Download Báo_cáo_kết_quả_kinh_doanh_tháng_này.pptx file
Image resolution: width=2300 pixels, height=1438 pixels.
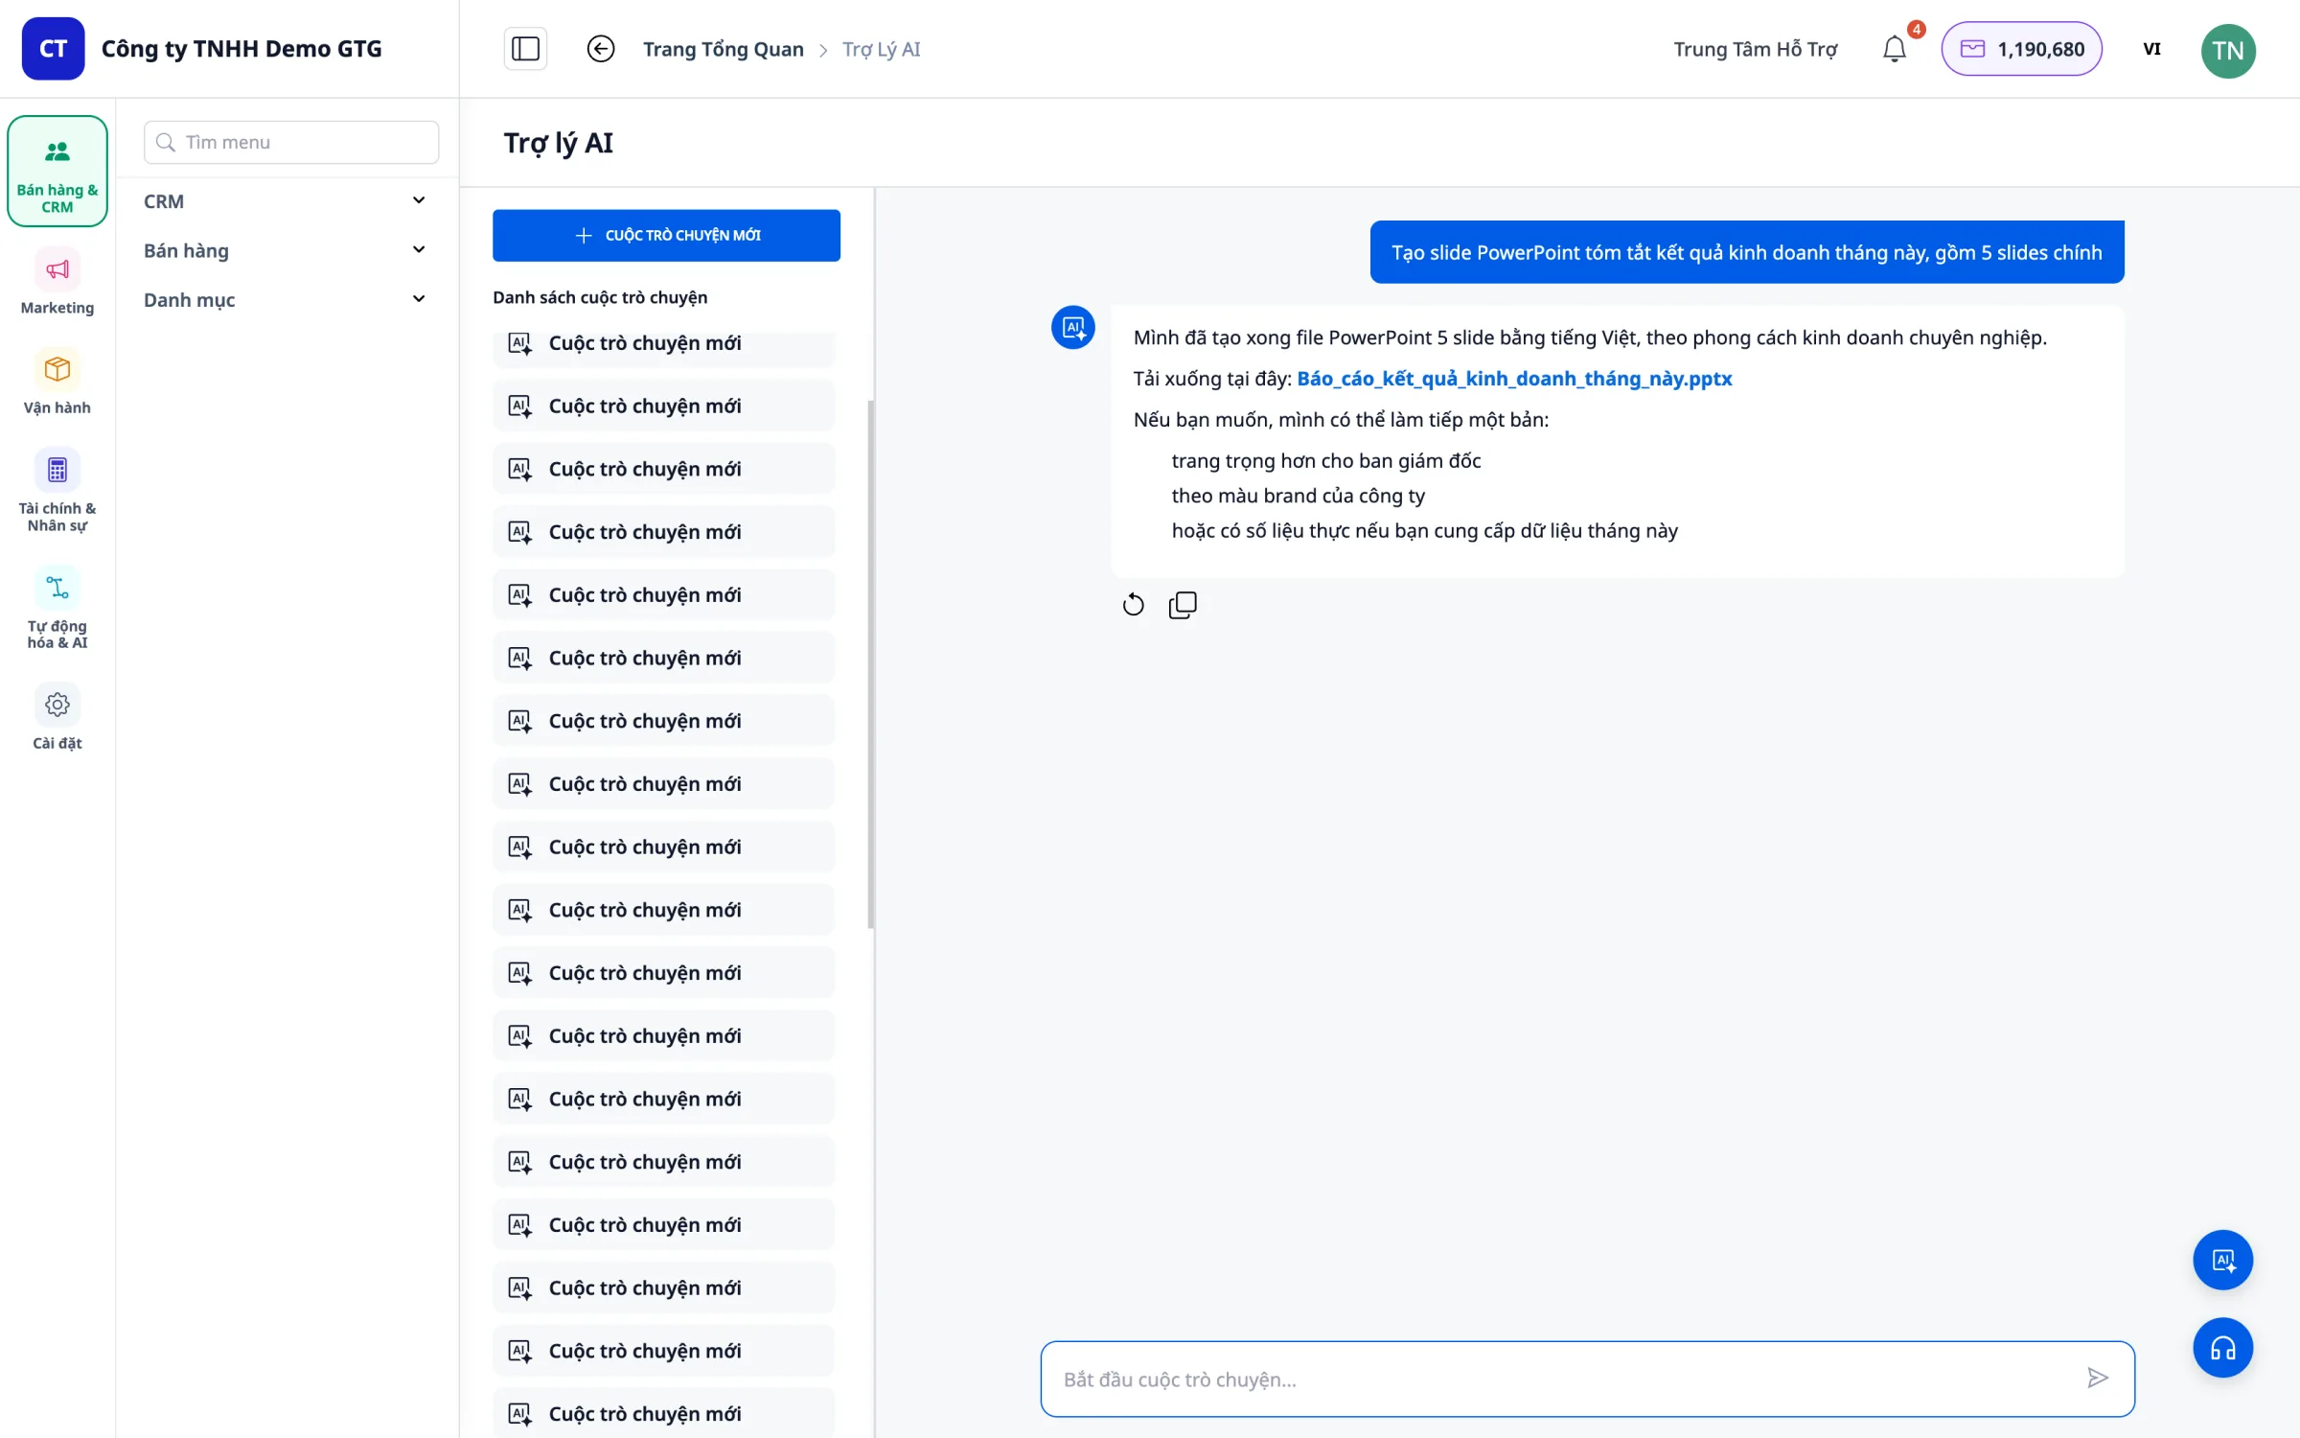pyautogui.click(x=1514, y=379)
